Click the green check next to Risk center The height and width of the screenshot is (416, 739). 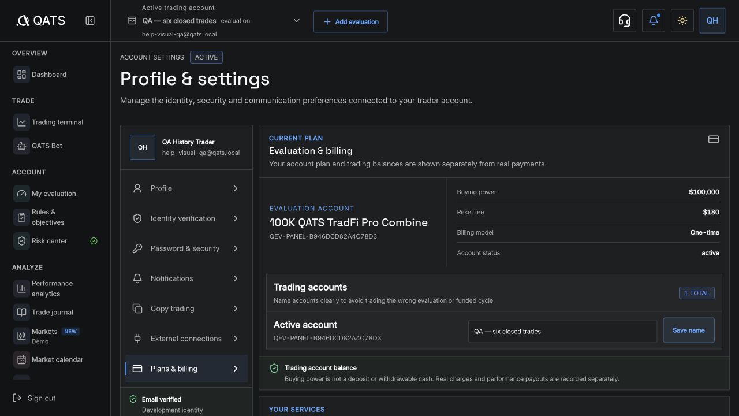coord(94,241)
